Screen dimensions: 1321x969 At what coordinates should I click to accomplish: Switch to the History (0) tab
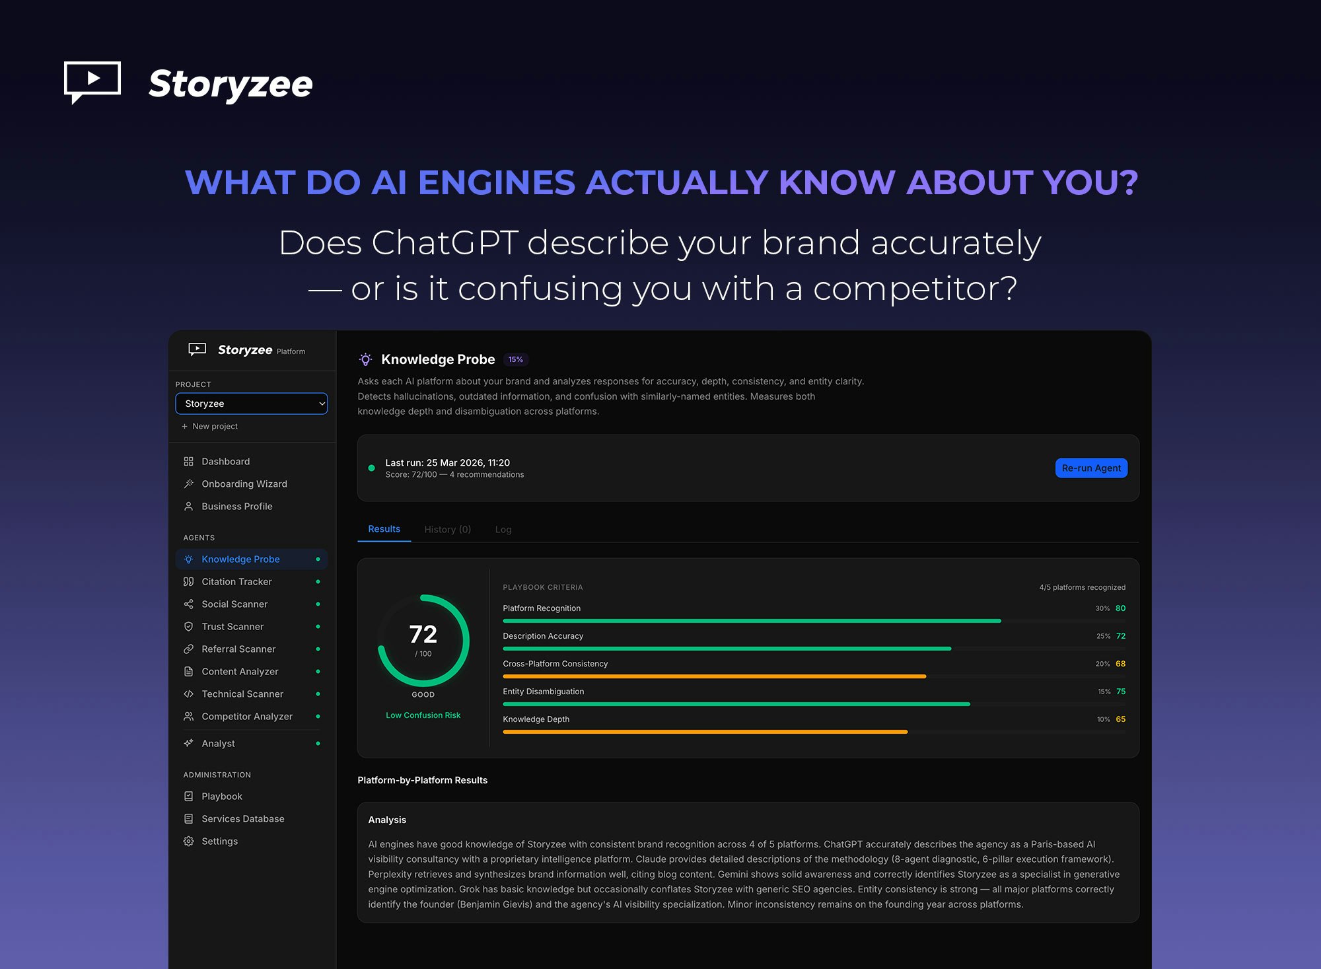447,529
